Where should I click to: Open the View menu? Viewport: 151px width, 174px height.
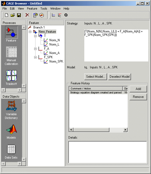pos(21,9)
